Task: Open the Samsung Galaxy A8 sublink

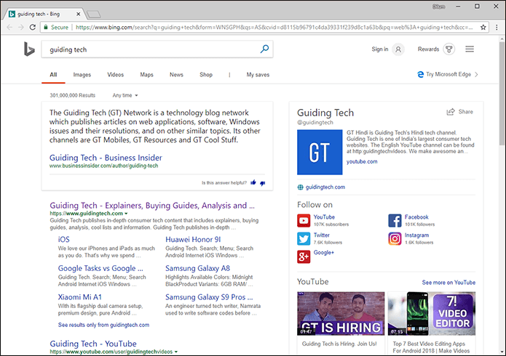Action: (197, 268)
